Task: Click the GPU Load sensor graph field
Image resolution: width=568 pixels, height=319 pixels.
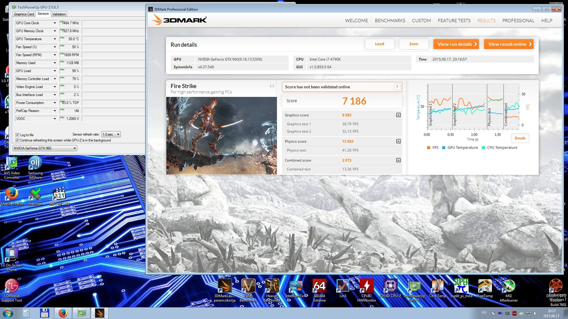Action: (114, 71)
